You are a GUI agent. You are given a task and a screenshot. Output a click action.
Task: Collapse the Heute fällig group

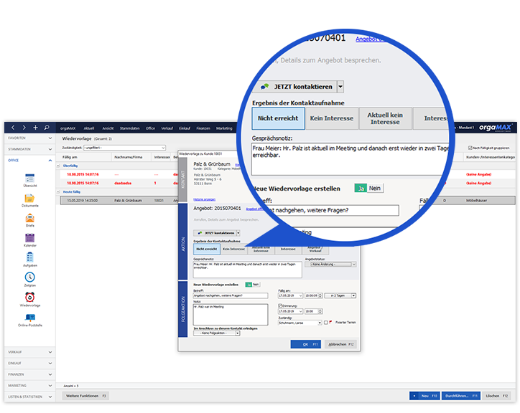click(58, 191)
